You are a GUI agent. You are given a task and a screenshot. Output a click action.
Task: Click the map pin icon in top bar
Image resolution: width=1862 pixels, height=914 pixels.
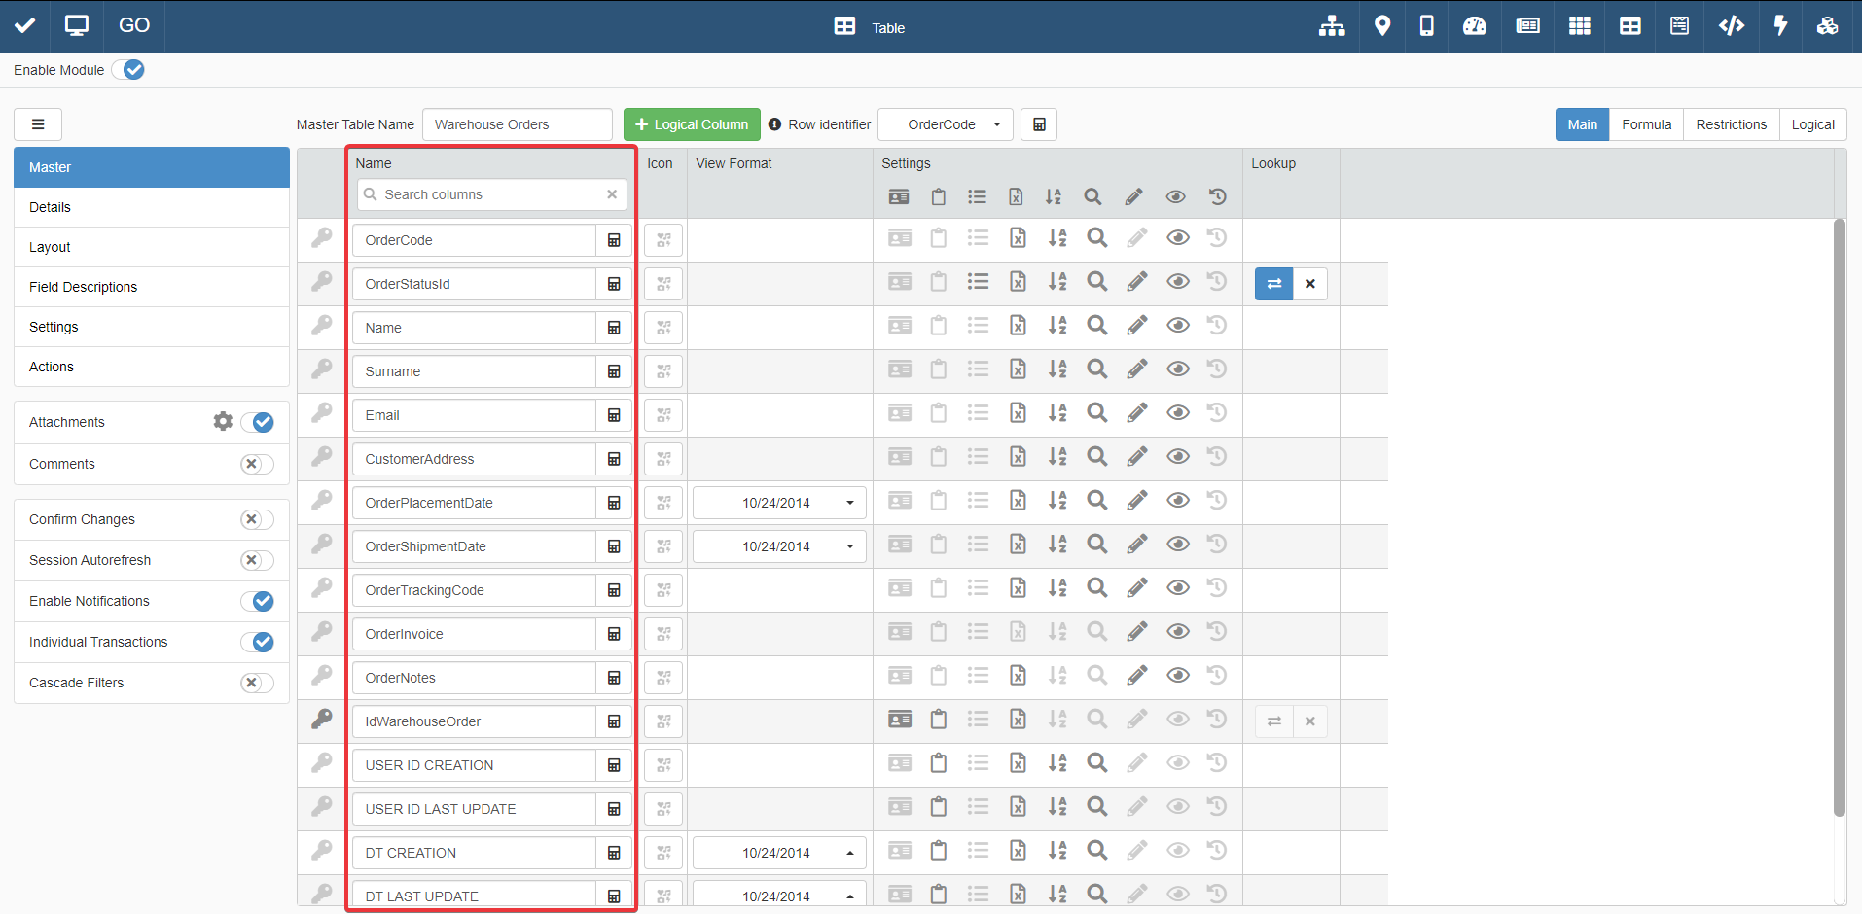(1381, 26)
